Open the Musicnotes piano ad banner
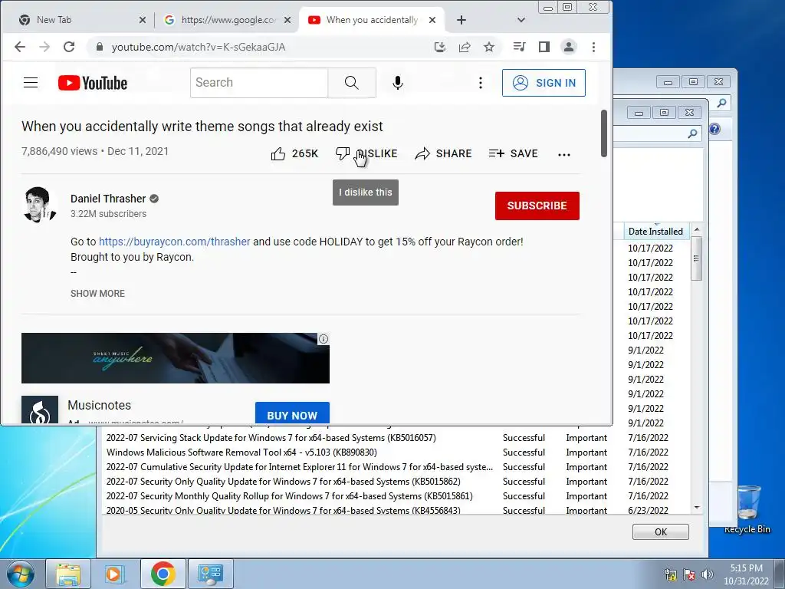The height and width of the screenshot is (589, 785). coord(176,358)
